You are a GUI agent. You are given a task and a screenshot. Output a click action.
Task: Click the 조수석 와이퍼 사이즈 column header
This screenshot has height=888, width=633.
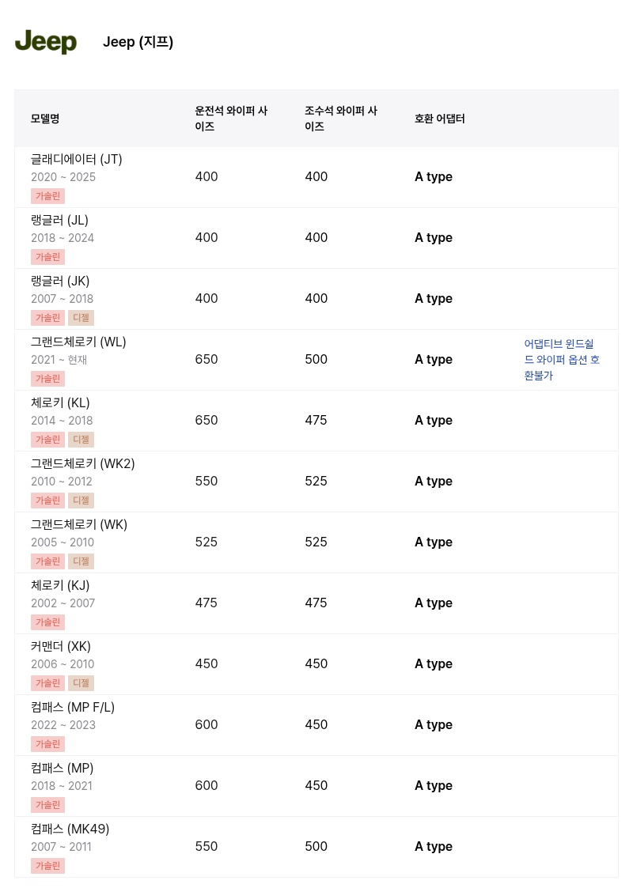341,119
